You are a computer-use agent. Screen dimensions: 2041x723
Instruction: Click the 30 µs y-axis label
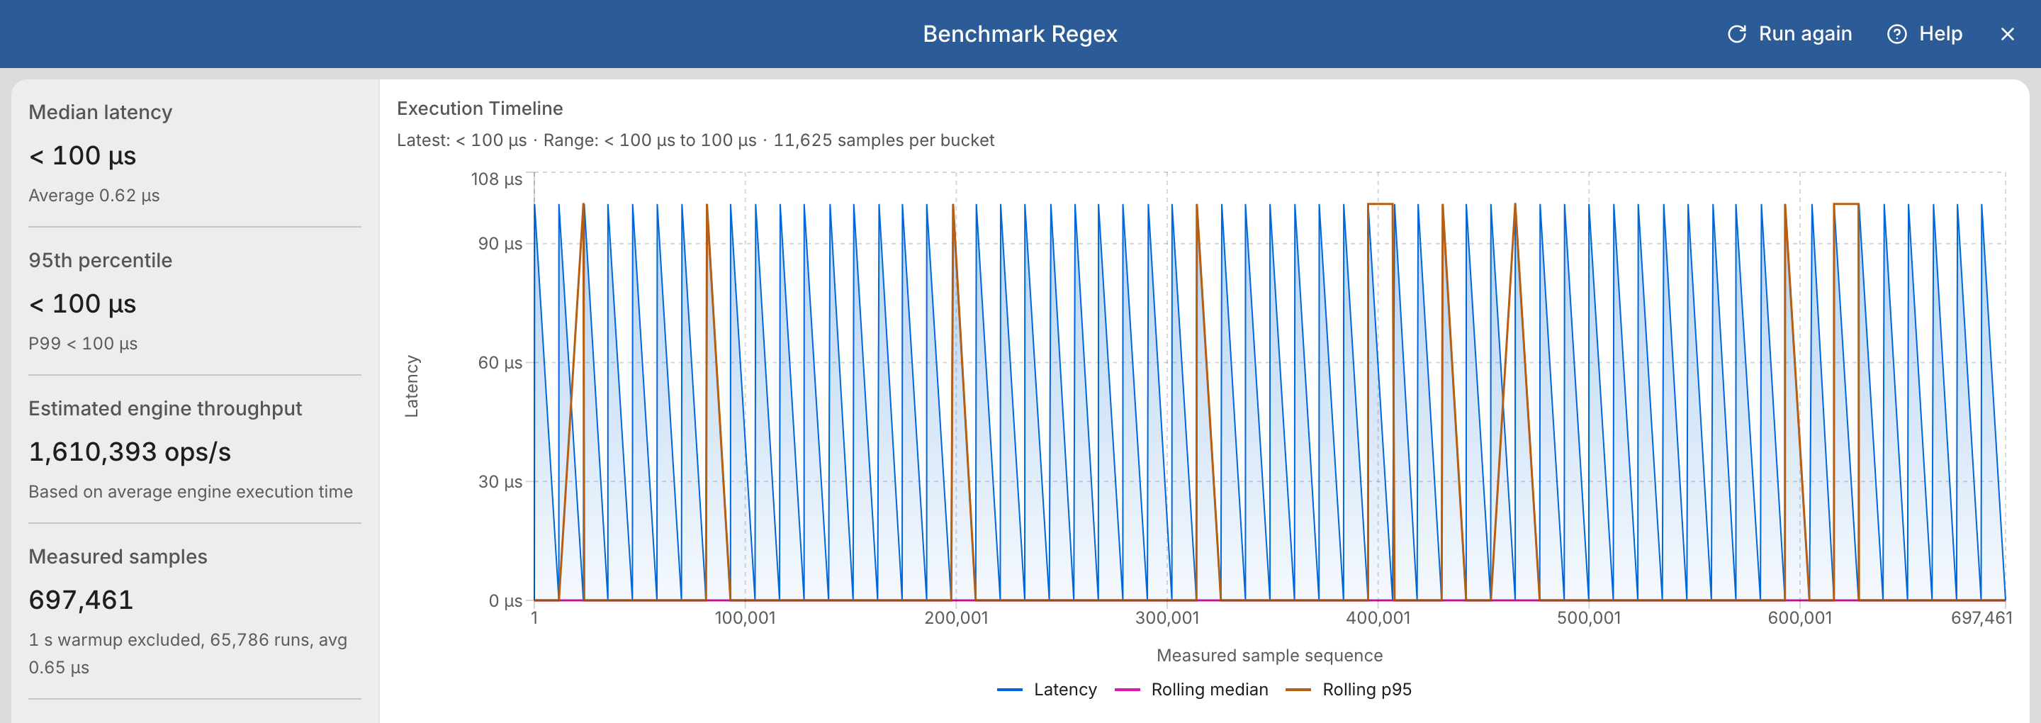point(500,481)
